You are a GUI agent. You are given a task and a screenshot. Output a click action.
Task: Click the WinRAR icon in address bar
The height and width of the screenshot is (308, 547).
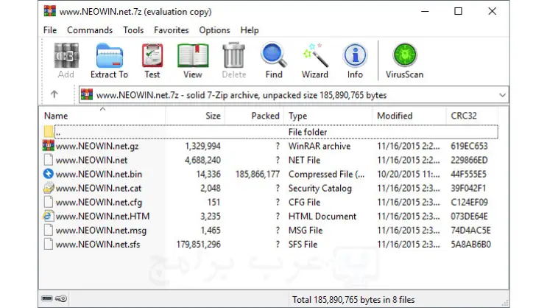[87, 94]
